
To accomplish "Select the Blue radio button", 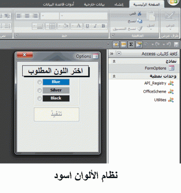I will [x=40, y=82].
